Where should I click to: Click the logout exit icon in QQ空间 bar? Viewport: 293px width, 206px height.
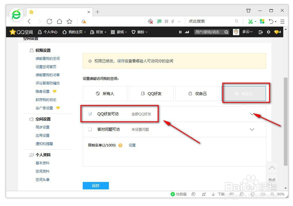pyautogui.click(x=260, y=32)
